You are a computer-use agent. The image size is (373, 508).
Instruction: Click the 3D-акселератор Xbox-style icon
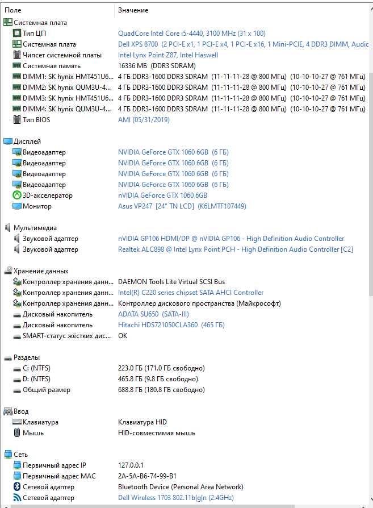tap(16, 195)
